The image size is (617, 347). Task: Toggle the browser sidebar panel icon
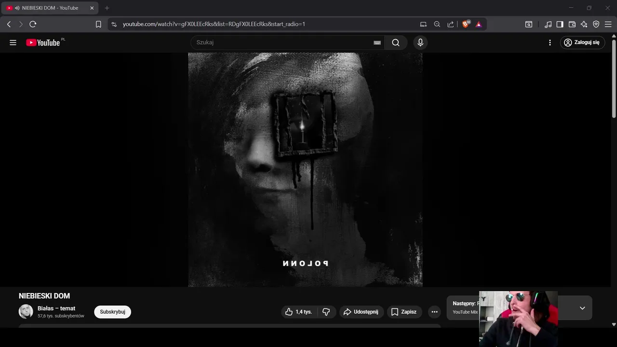(x=560, y=24)
